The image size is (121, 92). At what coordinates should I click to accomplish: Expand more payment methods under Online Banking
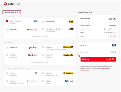(x=39, y=62)
